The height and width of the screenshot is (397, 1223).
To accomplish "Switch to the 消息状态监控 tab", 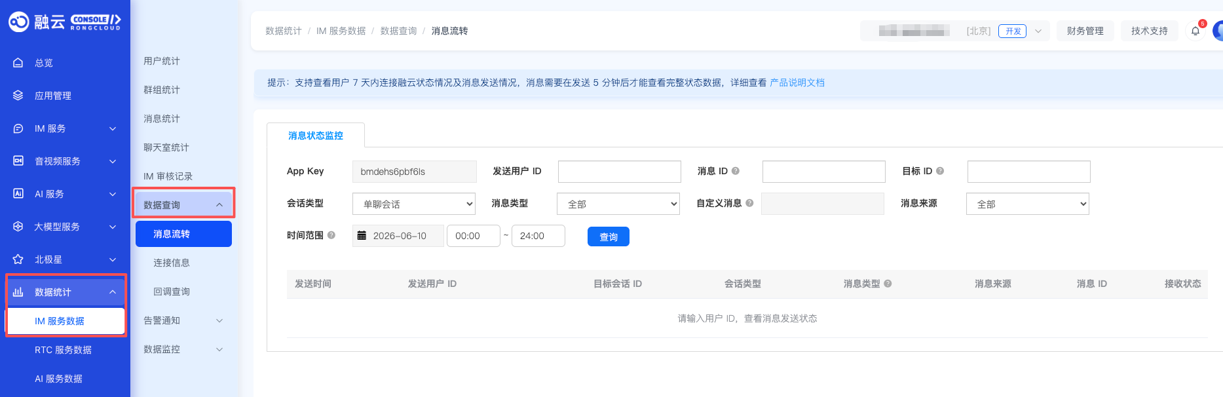I will (x=316, y=136).
